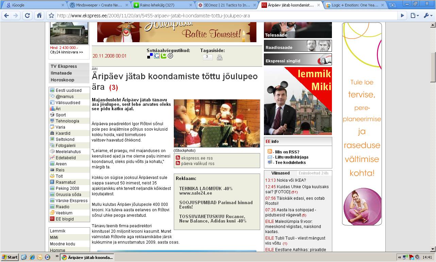Go to the Eesti uudised section

coord(69,90)
